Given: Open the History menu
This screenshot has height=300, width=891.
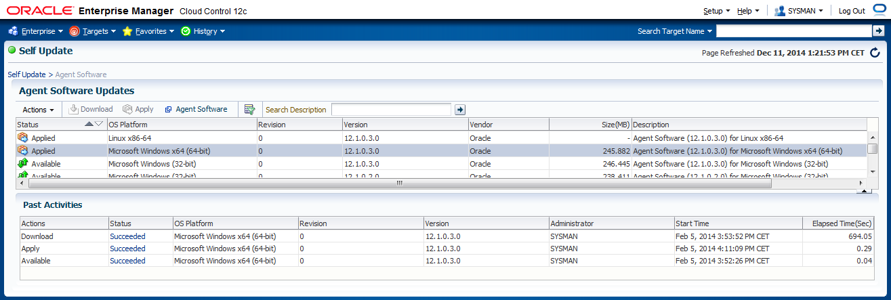Looking at the screenshot, I should [x=203, y=31].
